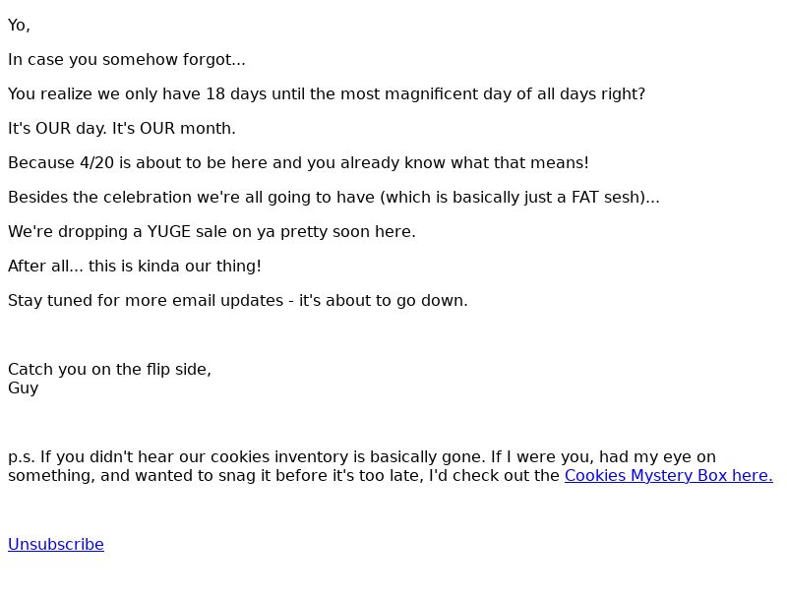
Task: Open the Cookies Mystery Box here link
Action: click(x=669, y=476)
